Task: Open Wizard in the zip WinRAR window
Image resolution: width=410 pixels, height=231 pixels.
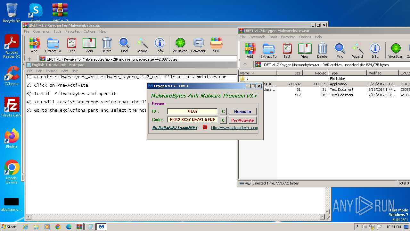Action: point(142,45)
